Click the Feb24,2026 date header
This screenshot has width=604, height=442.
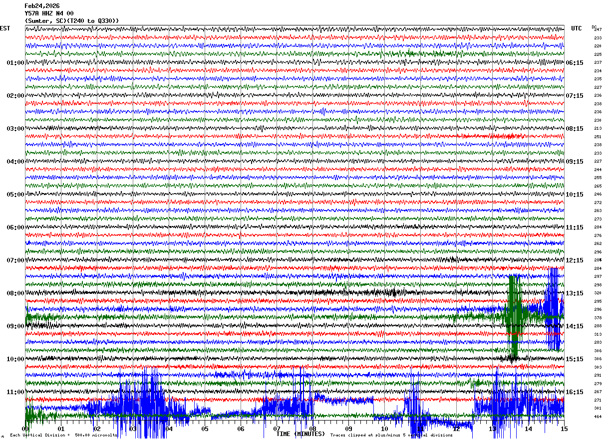pyautogui.click(x=42, y=6)
